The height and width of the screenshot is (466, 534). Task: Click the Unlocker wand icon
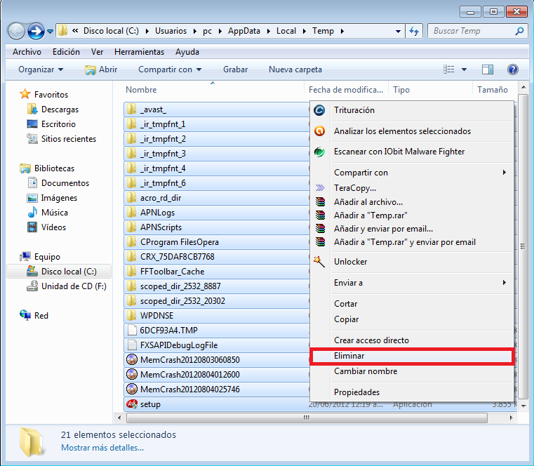pos(320,262)
